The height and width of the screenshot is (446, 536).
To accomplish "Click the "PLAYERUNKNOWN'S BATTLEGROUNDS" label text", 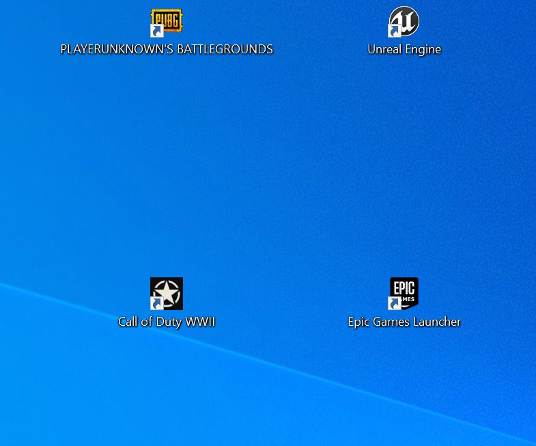I will (x=167, y=49).
